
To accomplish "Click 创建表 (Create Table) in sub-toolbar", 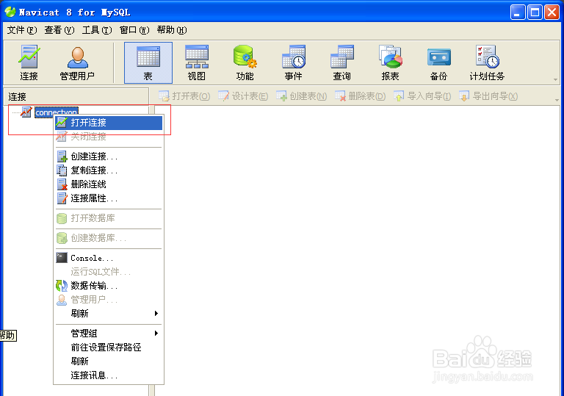I will click(301, 96).
